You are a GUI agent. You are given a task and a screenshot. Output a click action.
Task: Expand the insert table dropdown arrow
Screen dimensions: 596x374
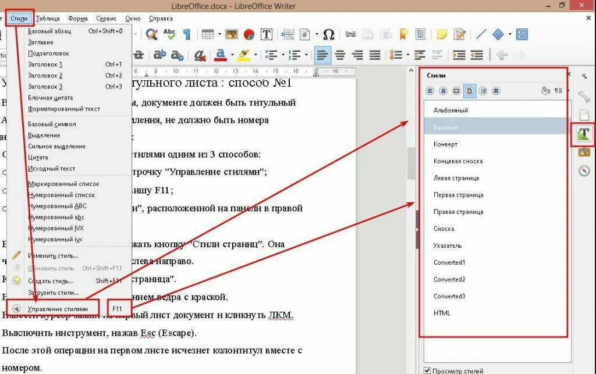pos(219,34)
